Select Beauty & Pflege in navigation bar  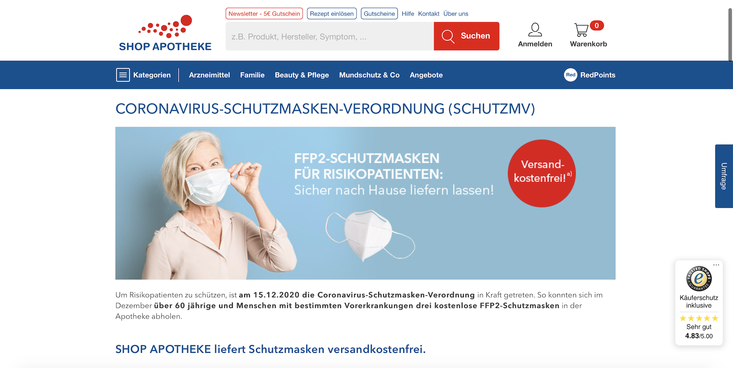302,75
